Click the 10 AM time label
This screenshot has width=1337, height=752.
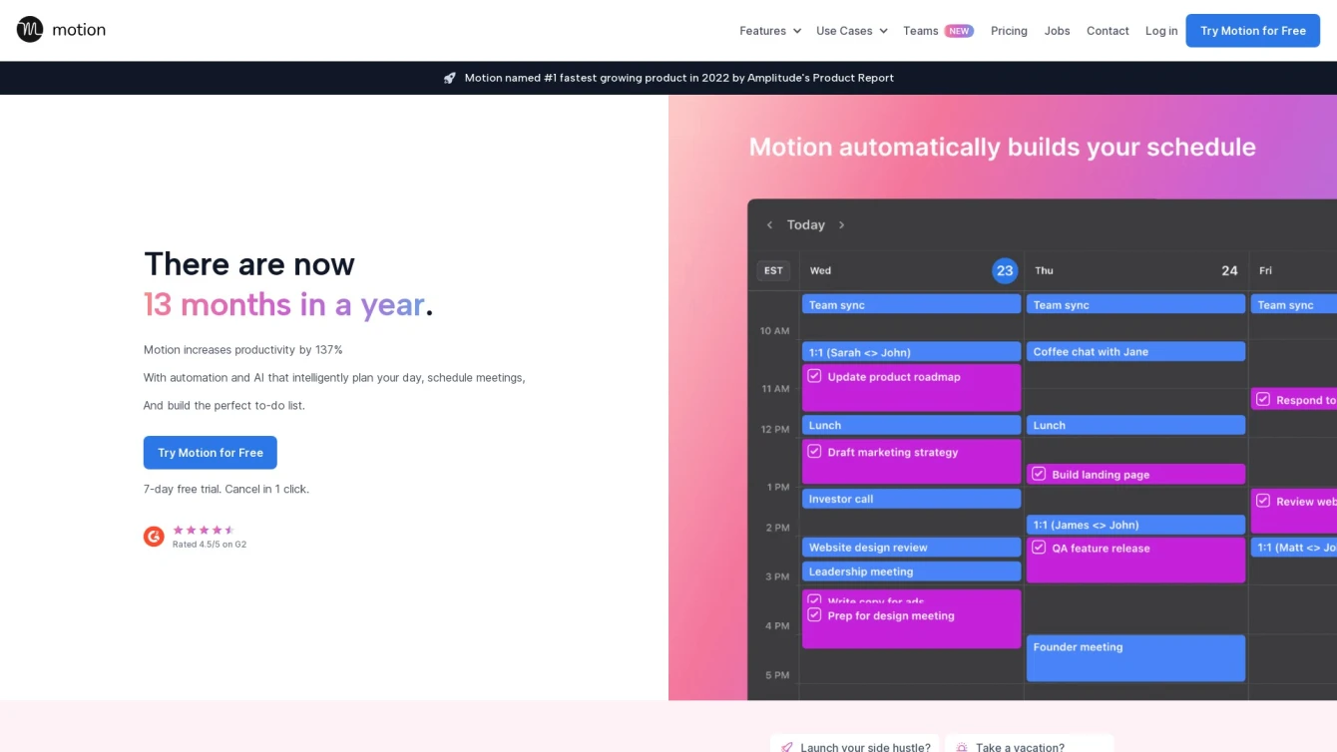[x=774, y=330]
